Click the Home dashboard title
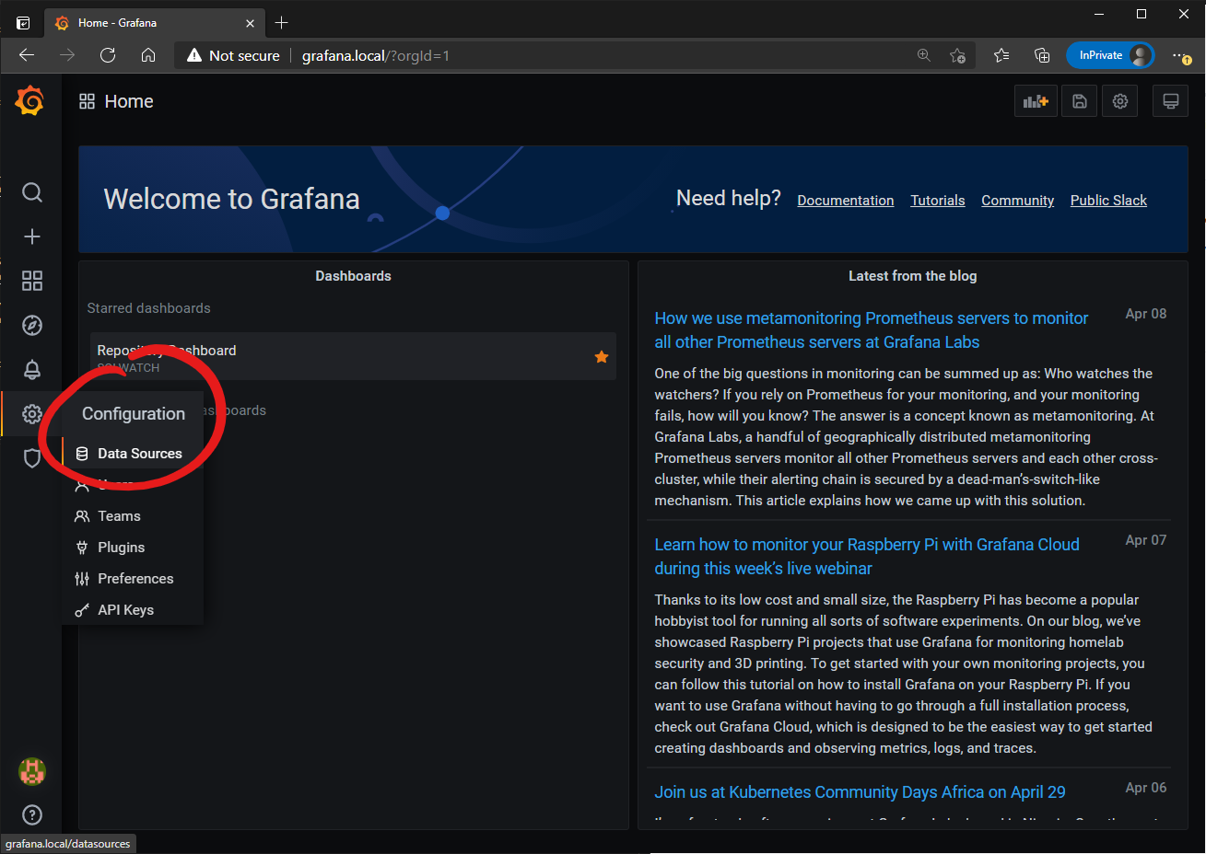Screen dimensions: 1206x854 [x=129, y=101]
